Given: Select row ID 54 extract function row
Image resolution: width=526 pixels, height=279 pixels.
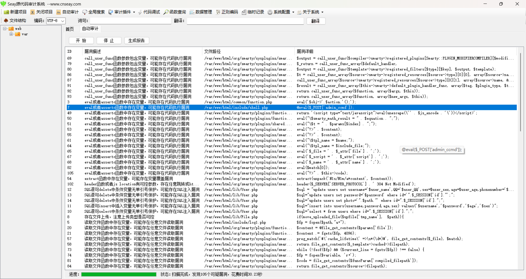Looking at the screenshot, I should point(291,179).
